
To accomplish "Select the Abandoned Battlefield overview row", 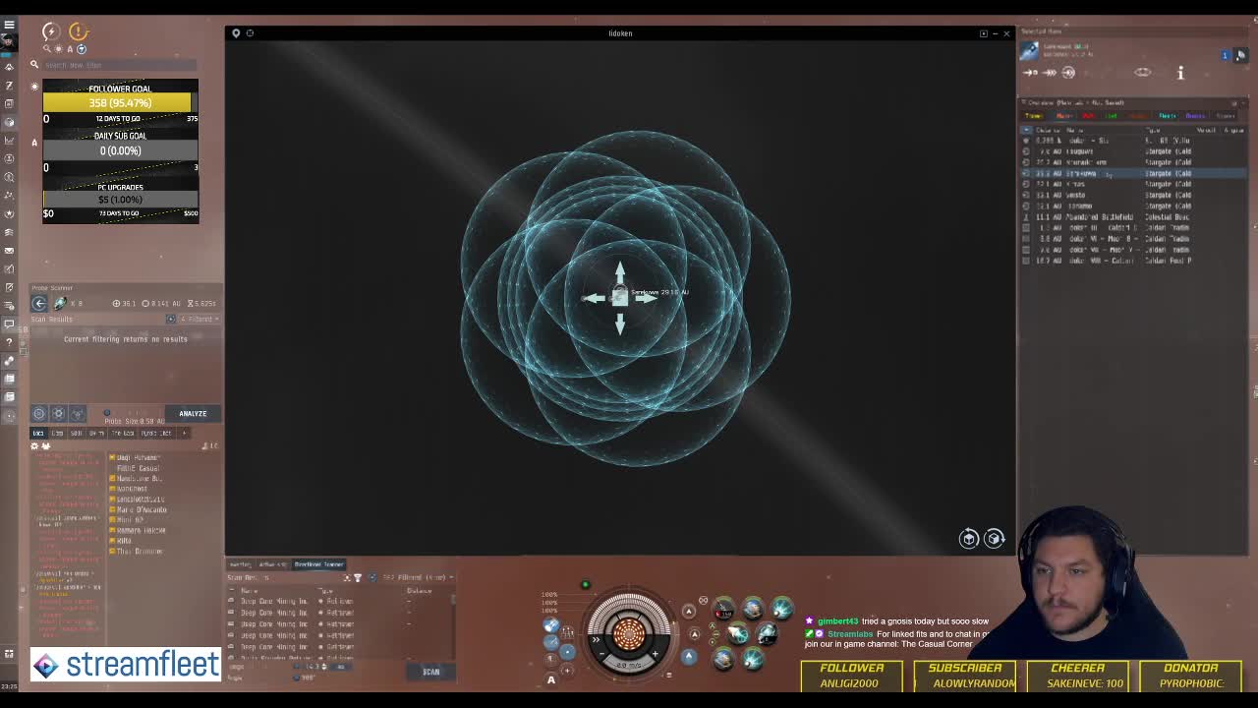I will 1134,216.
